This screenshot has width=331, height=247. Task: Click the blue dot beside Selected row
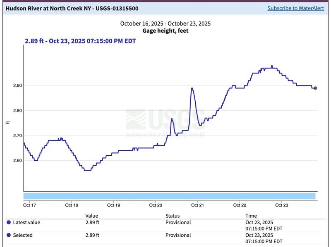(9, 235)
